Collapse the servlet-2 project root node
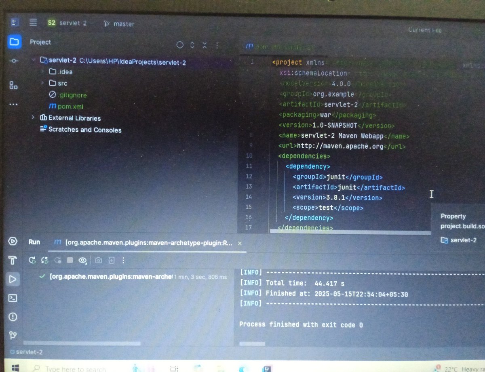The image size is (485, 372). (33, 60)
